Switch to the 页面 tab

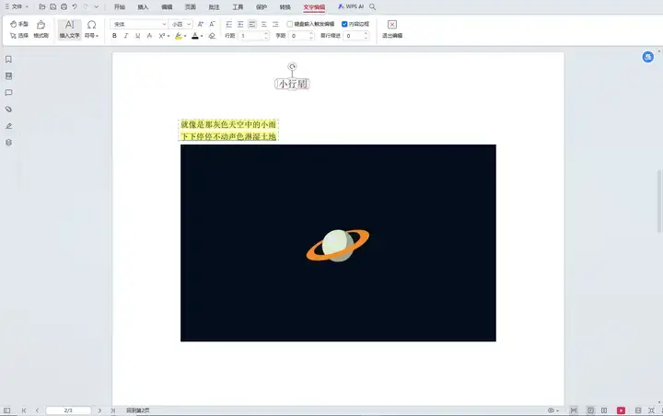click(191, 6)
